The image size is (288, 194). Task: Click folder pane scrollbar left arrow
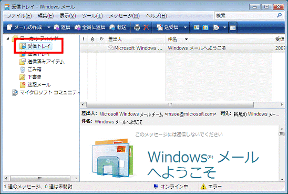click(x=6, y=178)
